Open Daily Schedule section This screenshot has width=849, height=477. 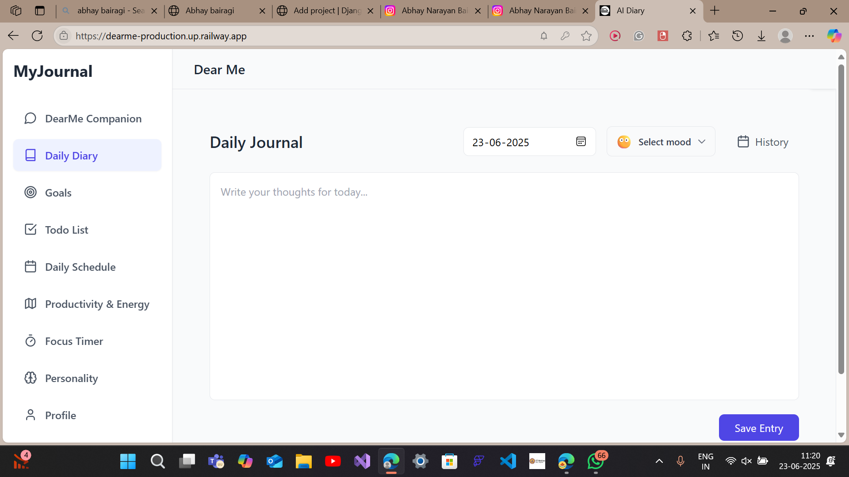click(x=87, y=267)
